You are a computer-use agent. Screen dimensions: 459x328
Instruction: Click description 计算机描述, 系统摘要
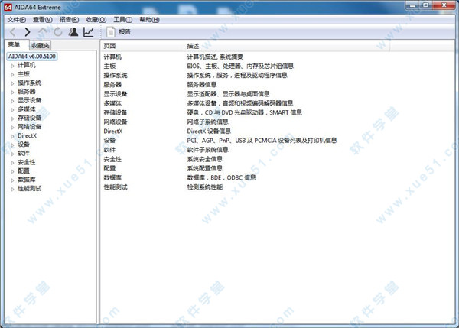(215, 57)
